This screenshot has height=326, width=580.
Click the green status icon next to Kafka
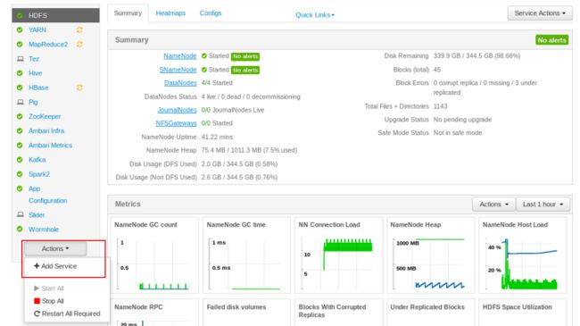(20, 160)
